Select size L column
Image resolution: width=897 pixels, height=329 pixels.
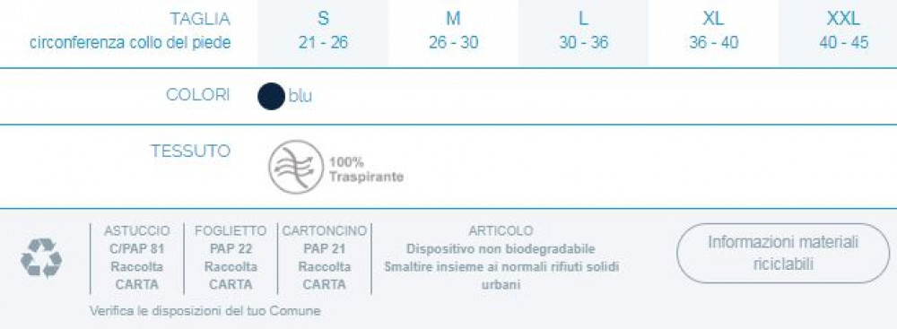pyautogui.click(x=584, y=33)
